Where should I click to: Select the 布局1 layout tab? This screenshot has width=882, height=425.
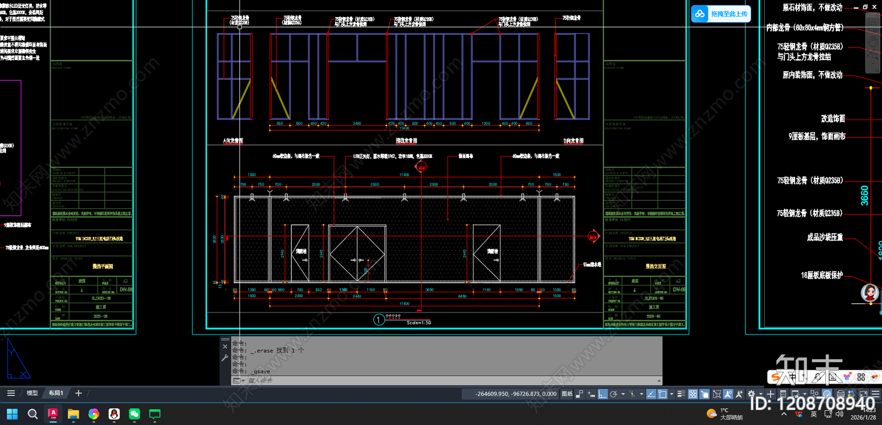tap(56, 393)
